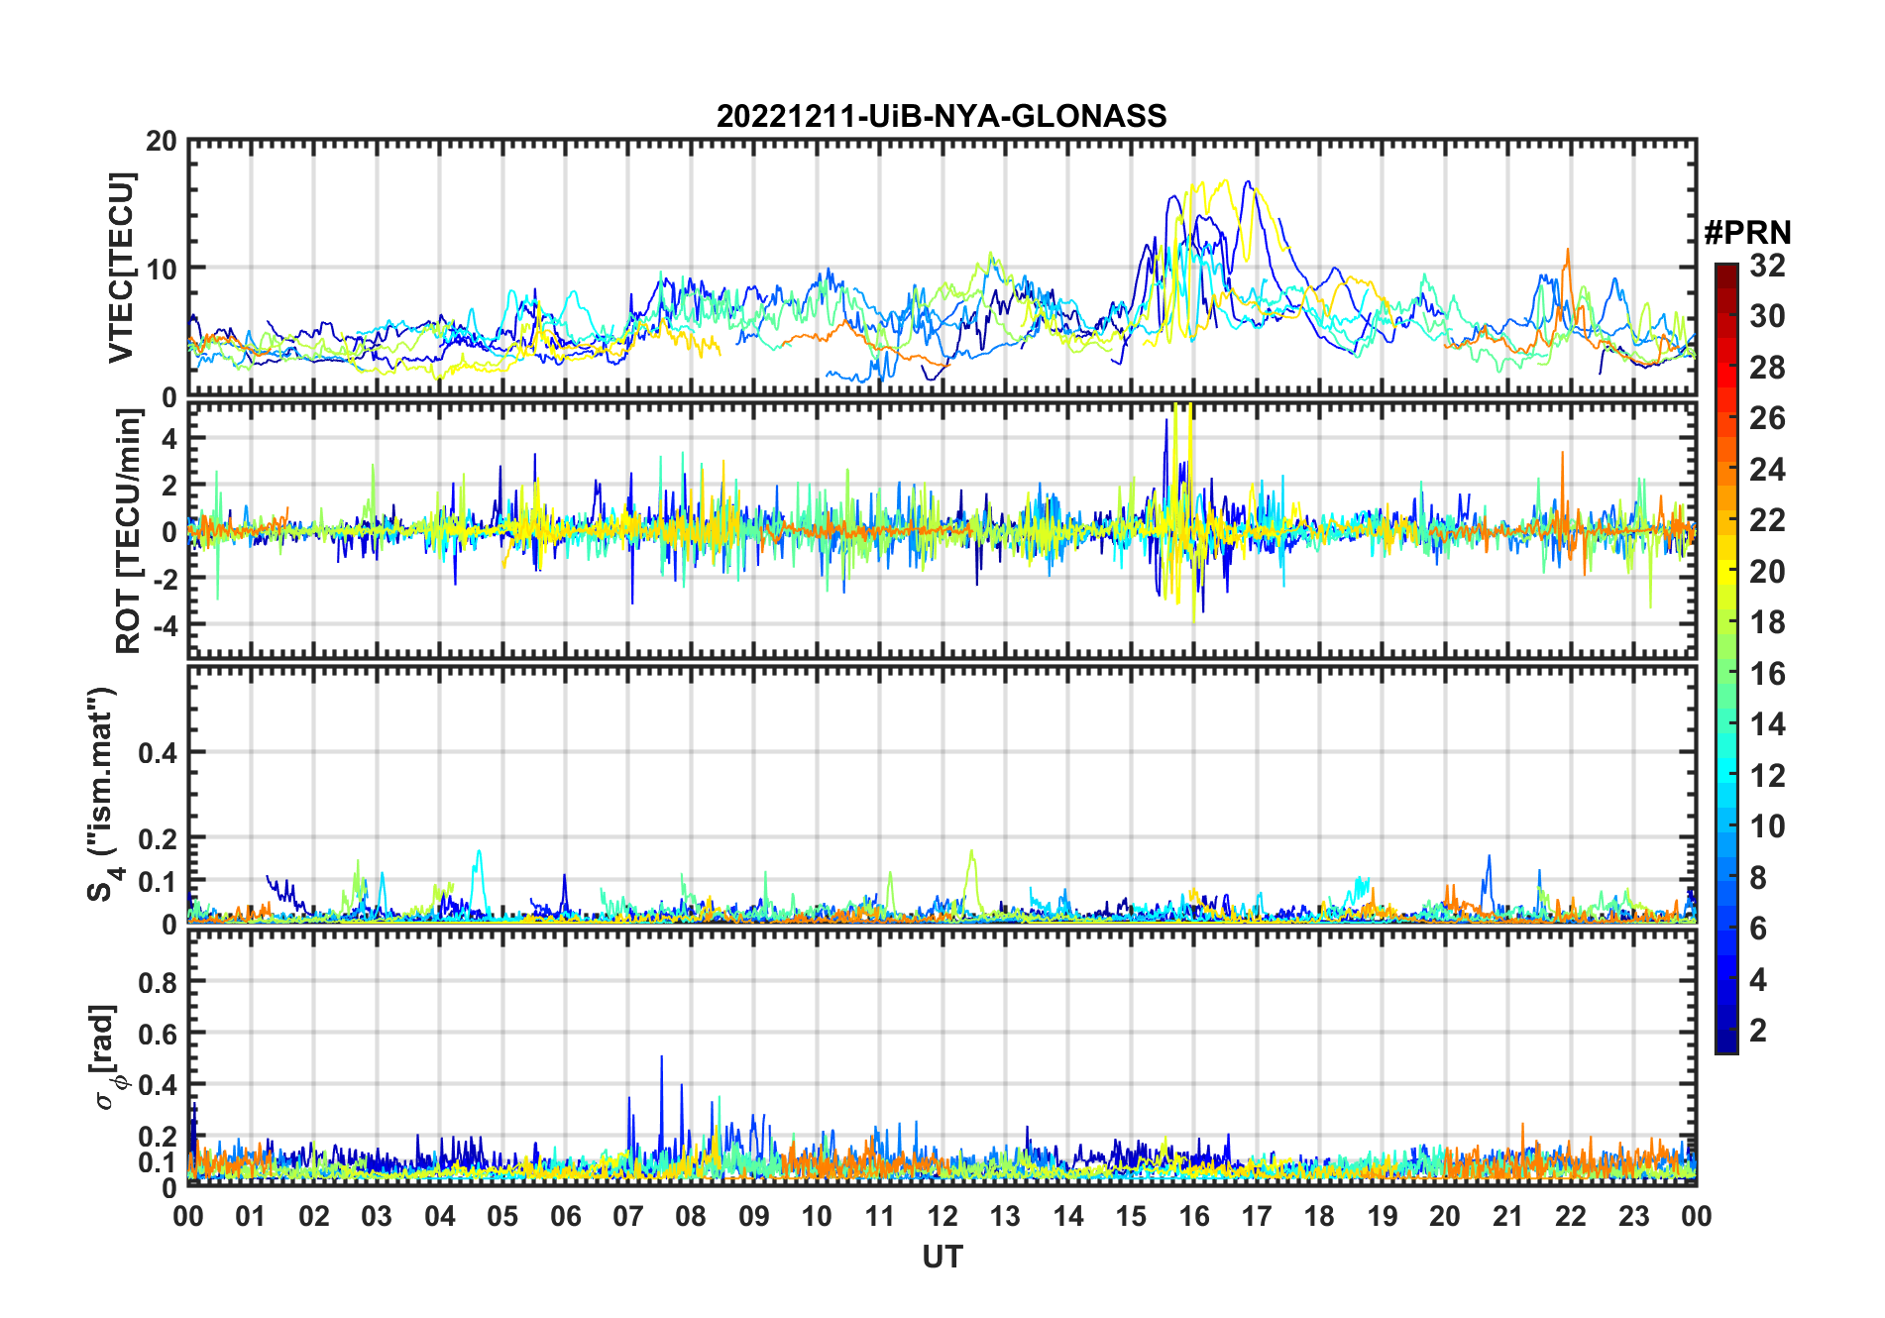Click UT hour tick label 03
The width and height of the screenshot is (1885, 1318).
point(377,1216)
